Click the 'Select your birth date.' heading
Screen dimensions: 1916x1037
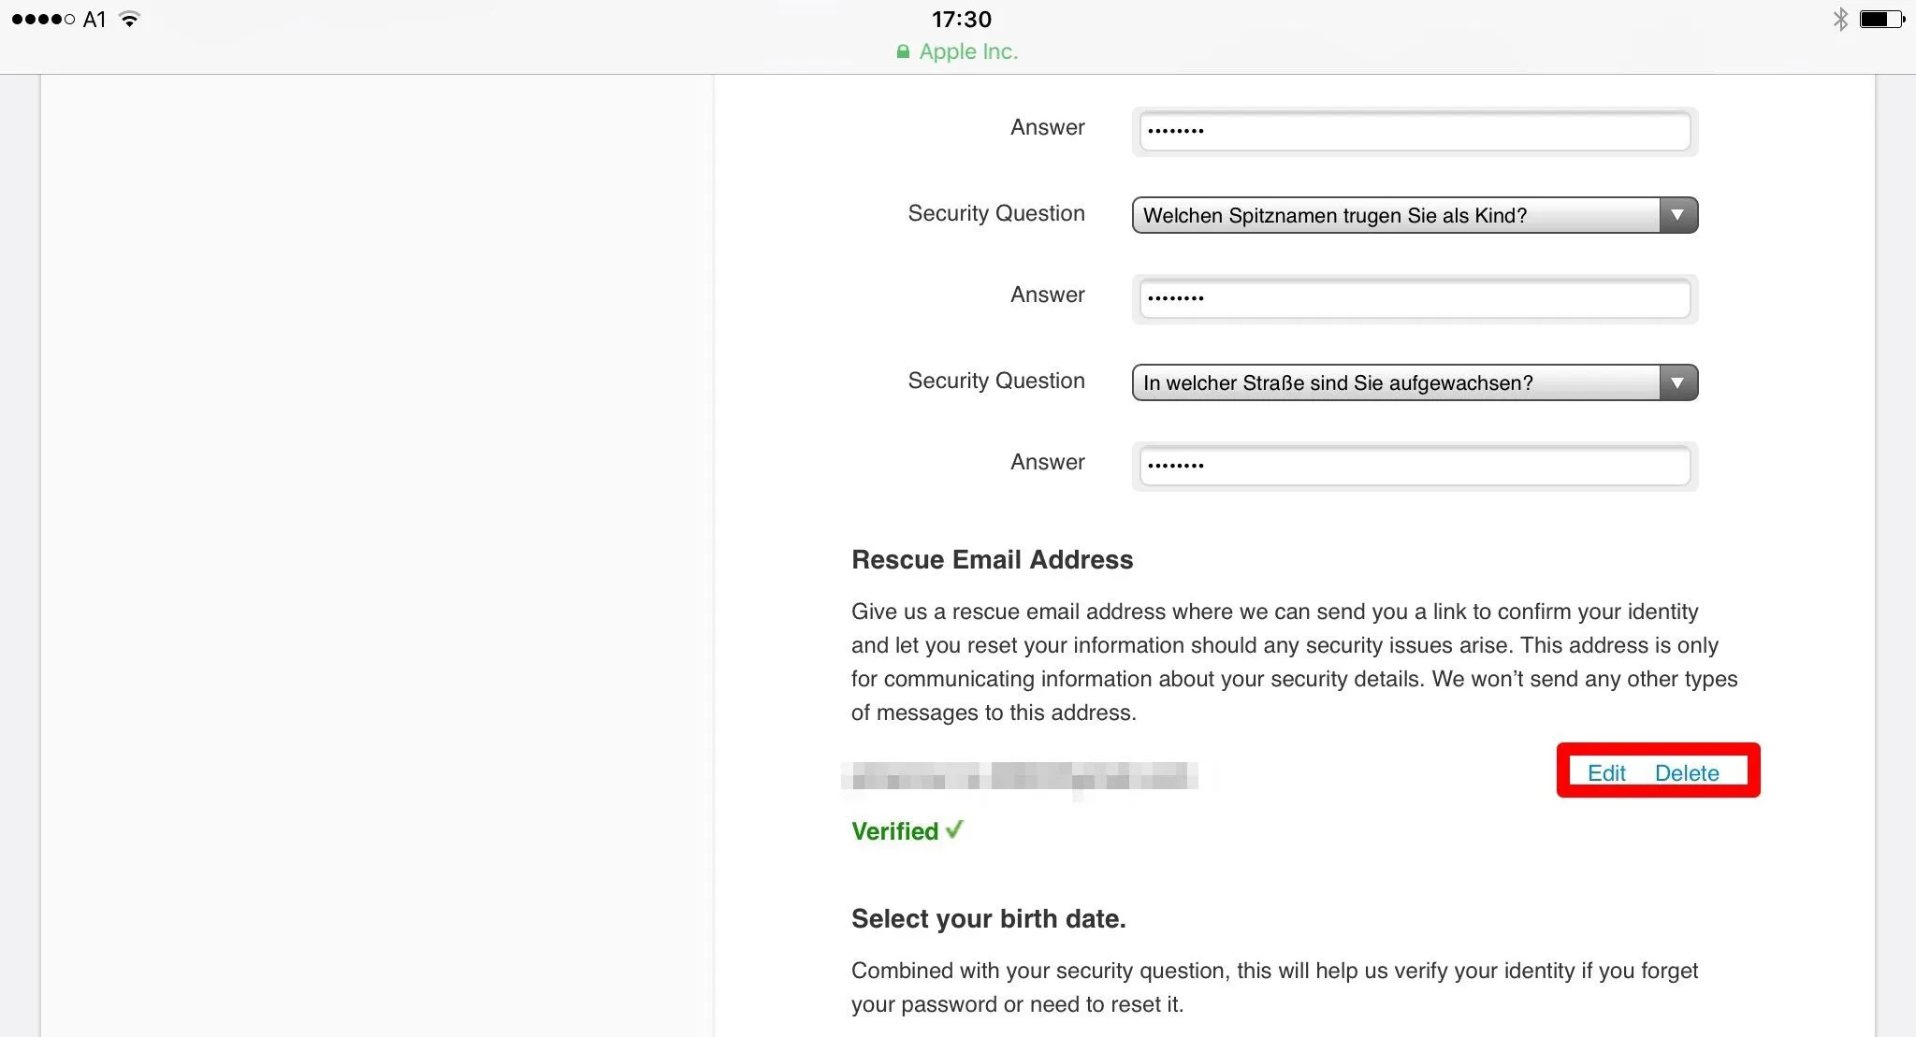pyautogui.click(x=988, y=919)
